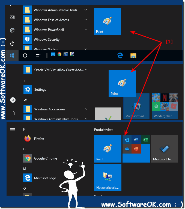Click the Produktivität group heading

[103, 130]
